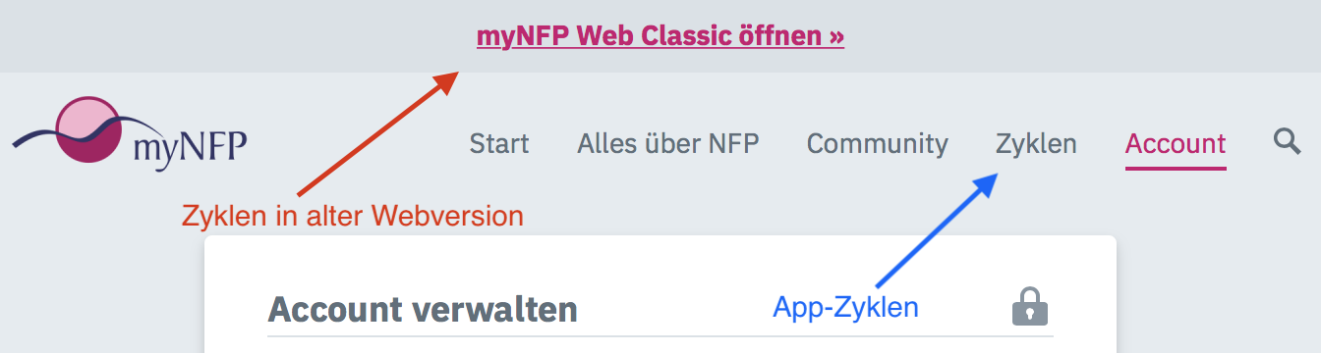Select the active Account tab
Image resolution: width=1321 pixels, height=353 pixels.
coord(1176,144)
